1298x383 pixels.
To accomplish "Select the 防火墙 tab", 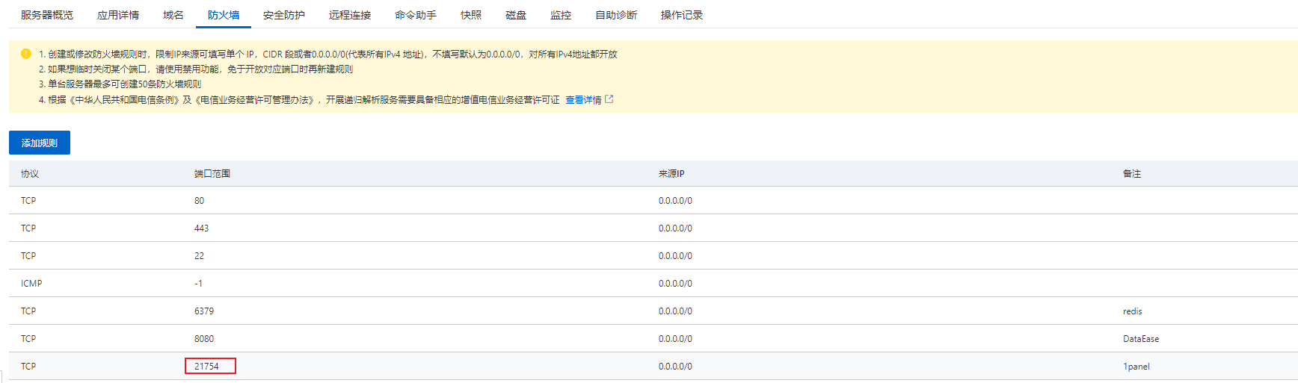I will point(224,15).
